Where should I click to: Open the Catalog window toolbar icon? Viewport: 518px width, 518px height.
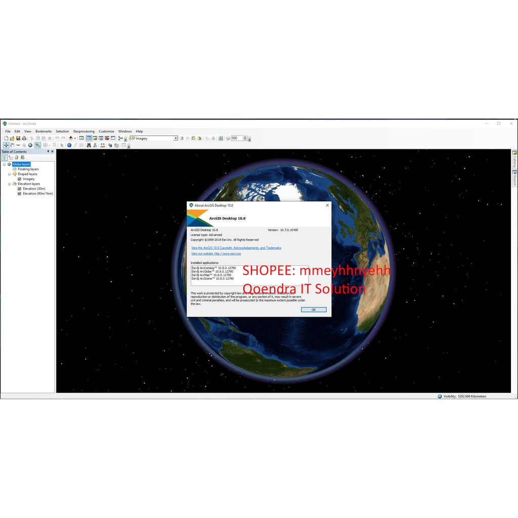(95, 138)
